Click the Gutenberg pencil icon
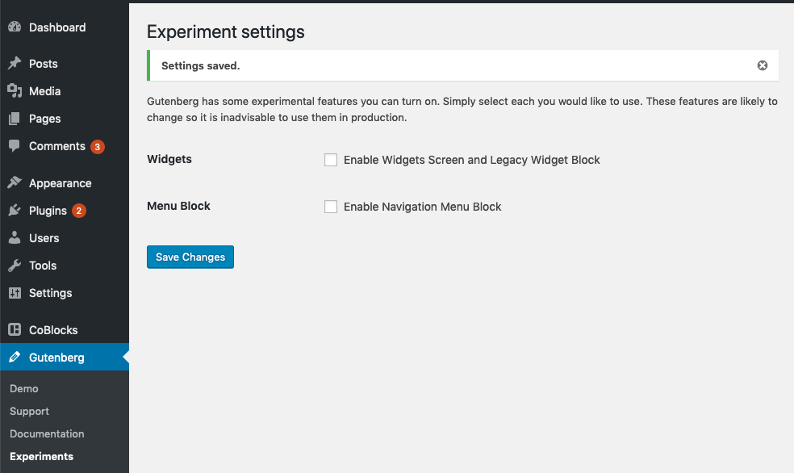This screenshot has width=794, height=473. pyautogui.click(x=15, y=357)
